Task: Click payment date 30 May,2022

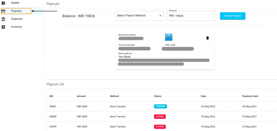Action: (x=249, y=107)
